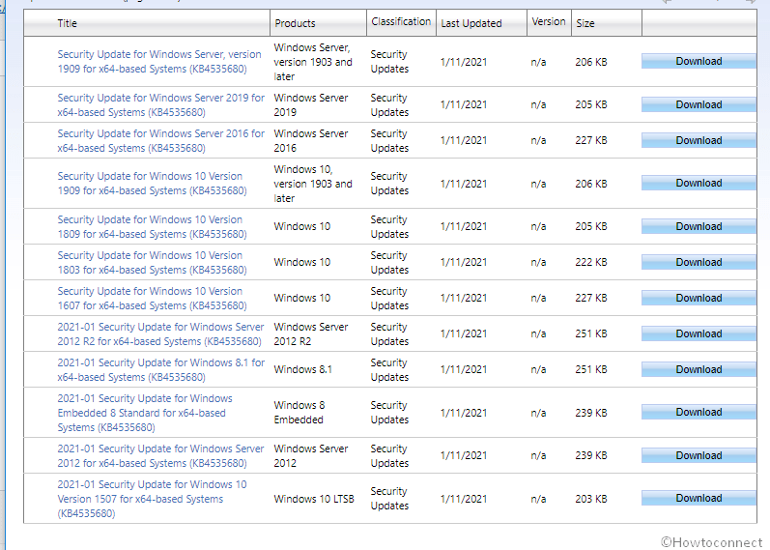Download Windows 10 Version 1809 update

(699, 226)
